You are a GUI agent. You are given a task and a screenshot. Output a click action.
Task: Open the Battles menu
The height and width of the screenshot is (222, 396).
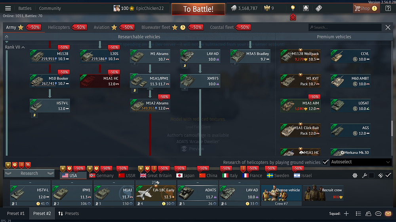25,8
